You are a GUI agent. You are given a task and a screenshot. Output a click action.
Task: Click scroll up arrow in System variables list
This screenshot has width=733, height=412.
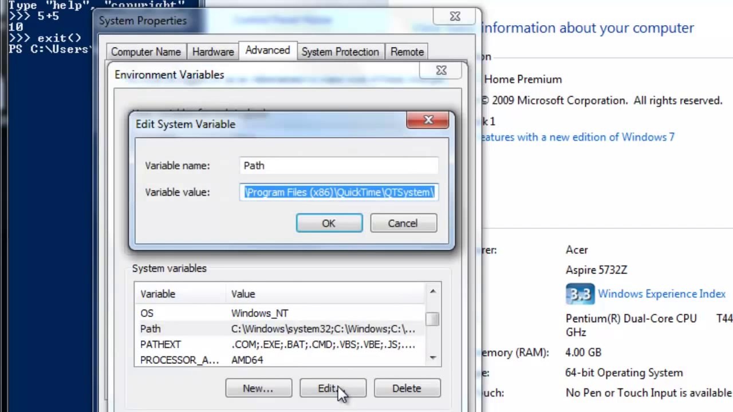click(433, 291)
